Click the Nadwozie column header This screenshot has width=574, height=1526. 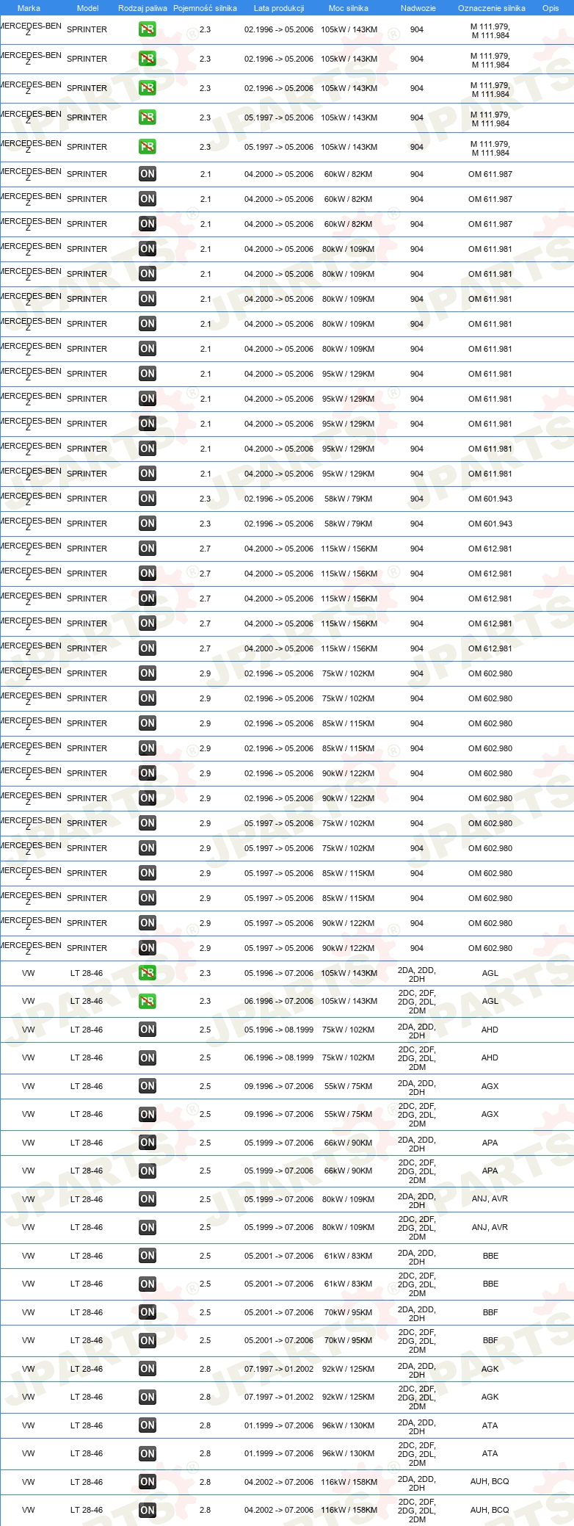[x=418, y=8]
